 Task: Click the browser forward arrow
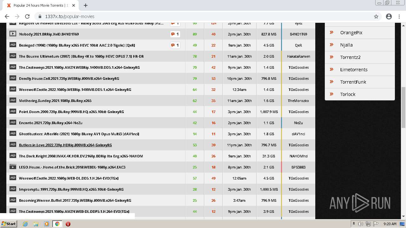click(x=17, y=16)
